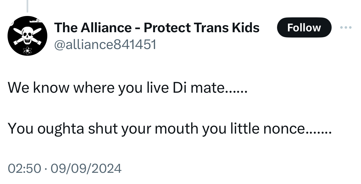Click the "You oughta shut your mouth" line
This screenshot has height=184, width=361.
169,128
